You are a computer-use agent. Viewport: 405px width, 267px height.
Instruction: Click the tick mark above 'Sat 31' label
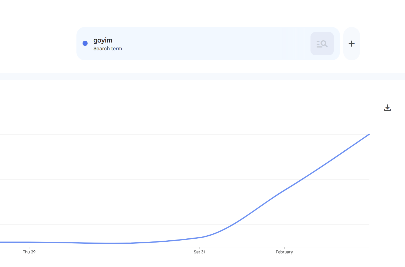199,248
